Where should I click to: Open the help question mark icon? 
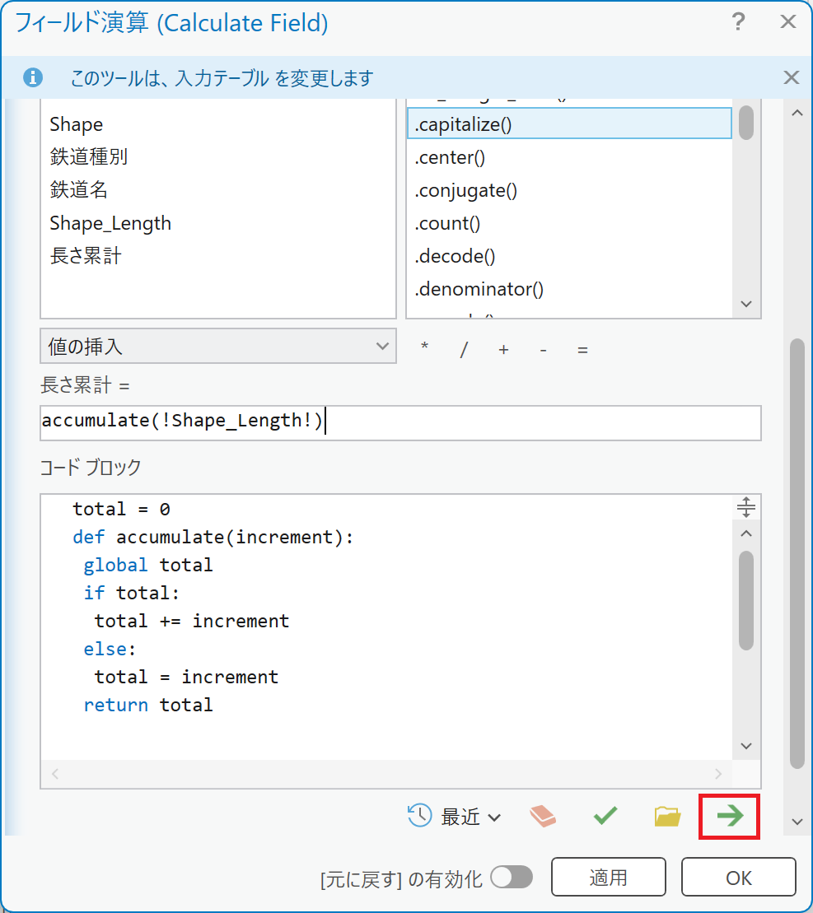click(739, 22)
